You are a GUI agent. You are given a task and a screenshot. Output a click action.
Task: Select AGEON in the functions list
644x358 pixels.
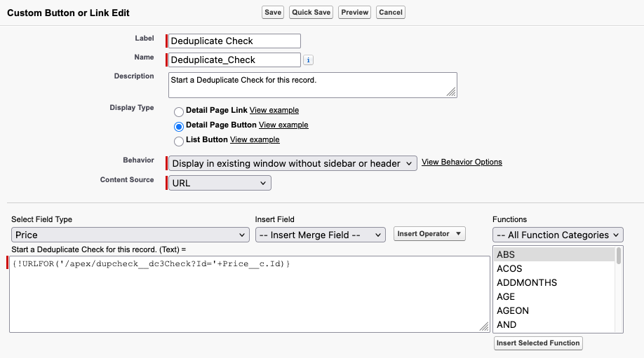[x=554, y=310]
